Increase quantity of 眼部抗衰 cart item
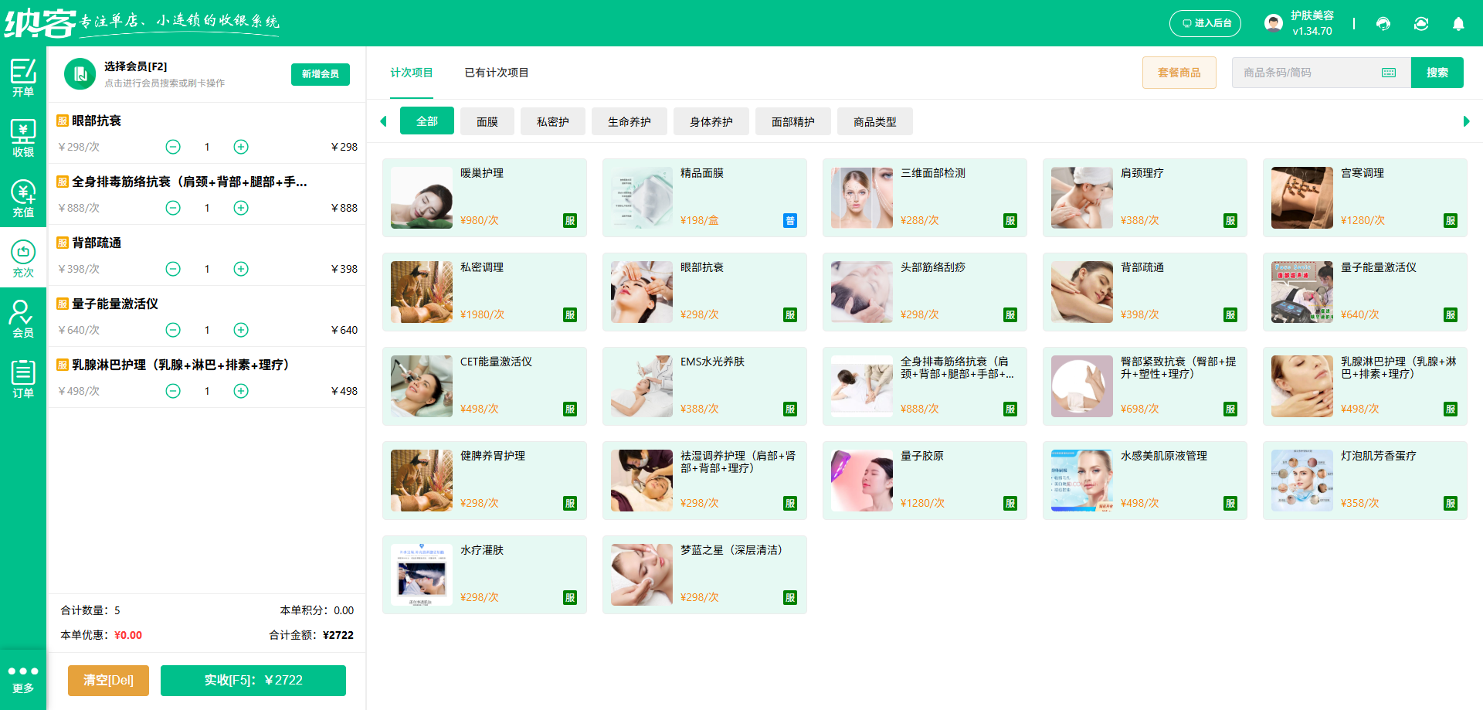This screenshot has height=710, width=1483. 241,147
